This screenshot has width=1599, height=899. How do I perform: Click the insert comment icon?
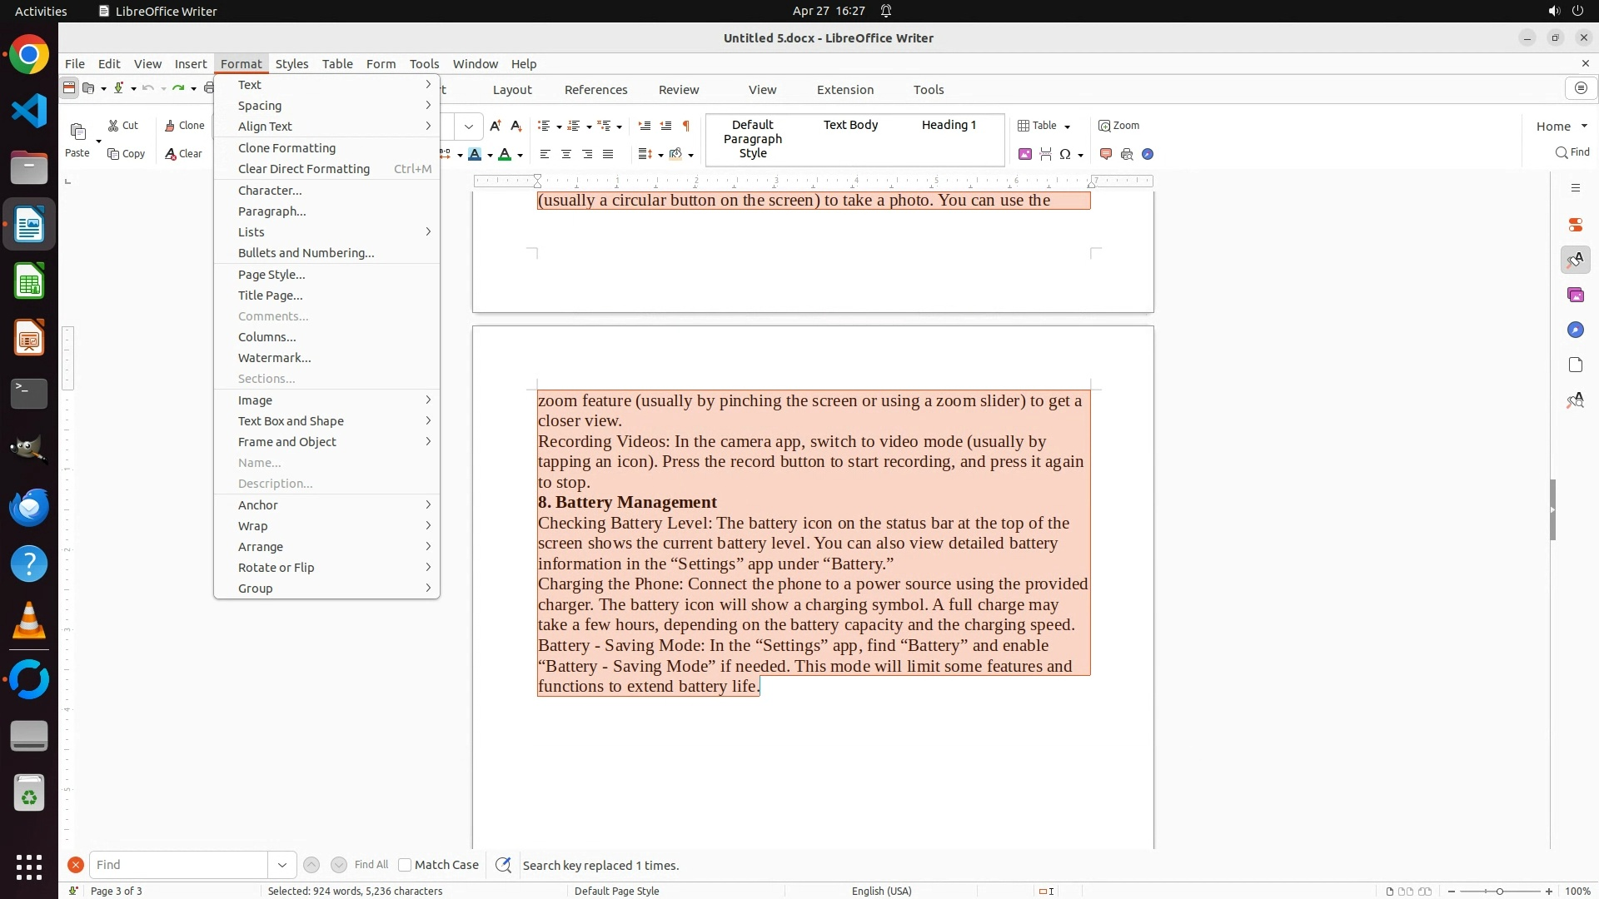pyautogui.click(x=1106, y=154)
